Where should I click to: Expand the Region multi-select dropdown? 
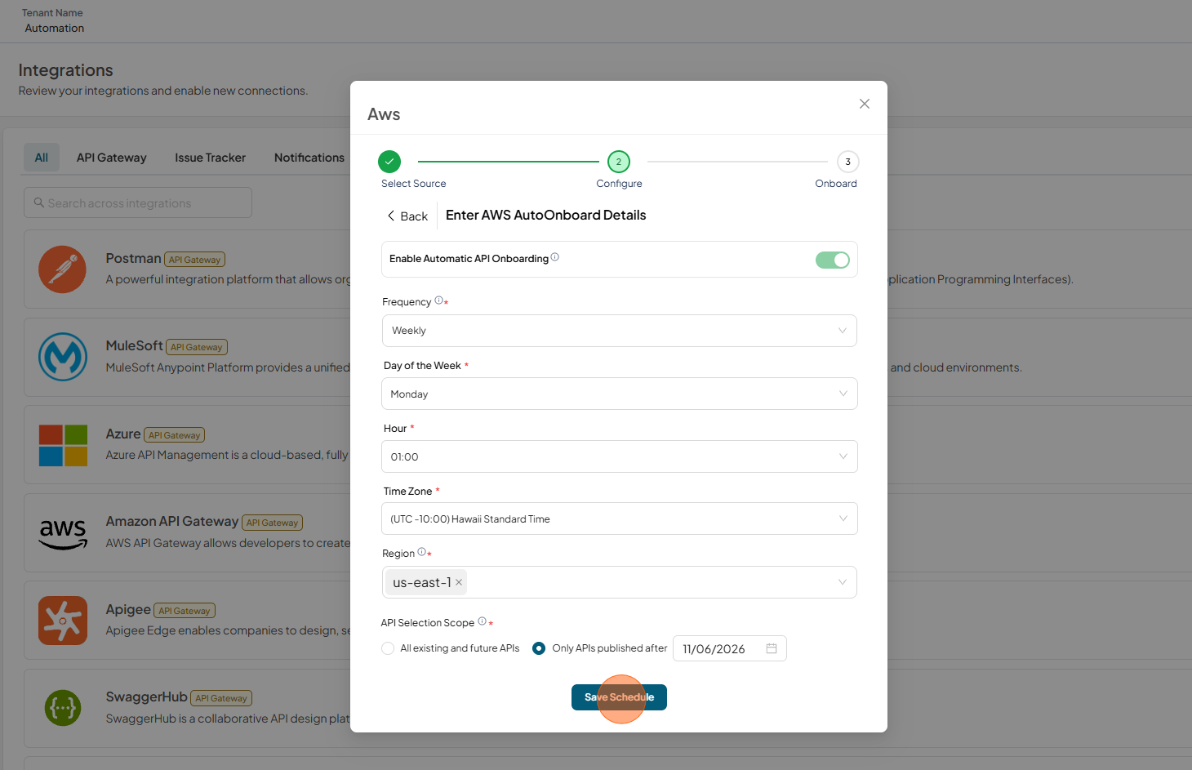pyautogui.click(x=619, y=582)
